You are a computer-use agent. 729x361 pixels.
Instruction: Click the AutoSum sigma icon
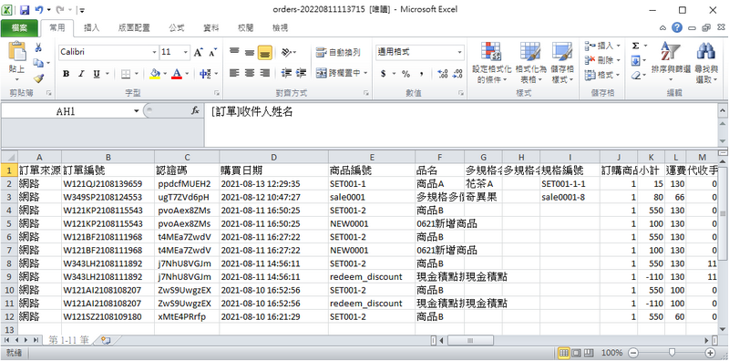635,46
